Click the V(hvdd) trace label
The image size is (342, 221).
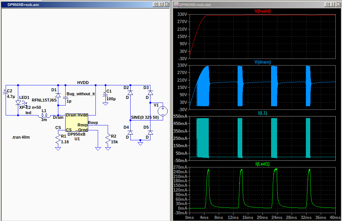tap(262, 11)
